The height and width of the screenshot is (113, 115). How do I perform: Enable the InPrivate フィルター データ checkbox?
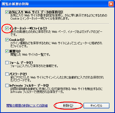[x=7, y=86]
